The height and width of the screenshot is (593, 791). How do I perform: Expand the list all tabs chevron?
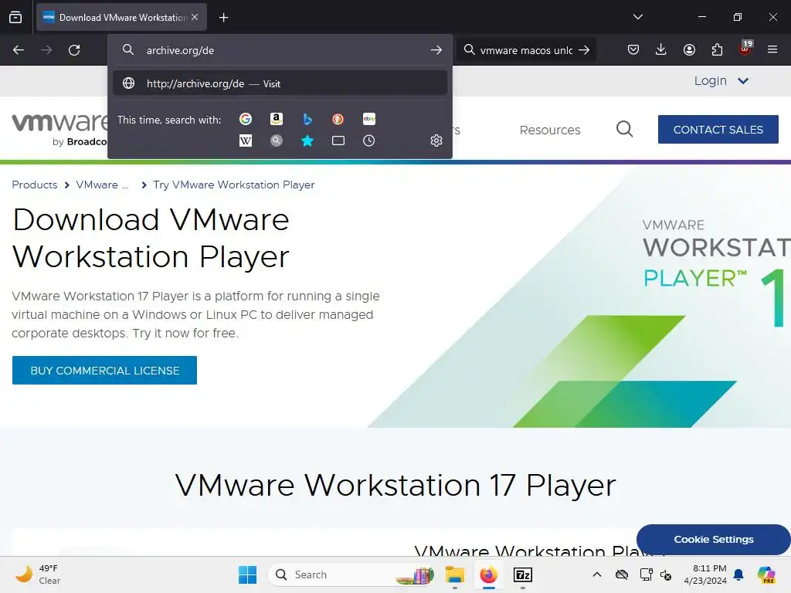(637, 17)
